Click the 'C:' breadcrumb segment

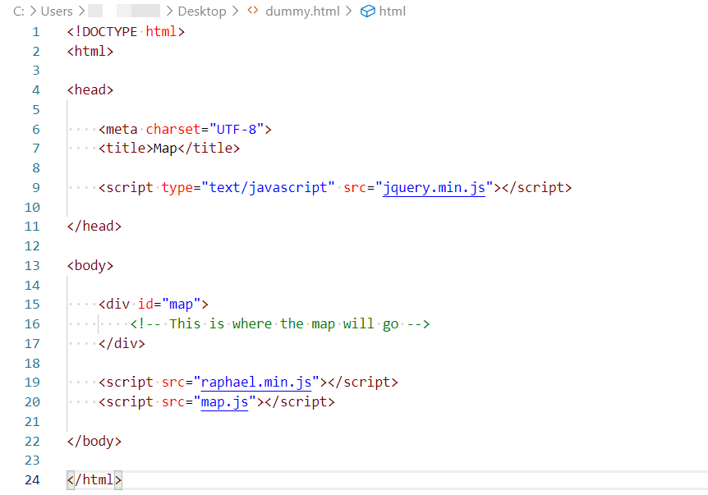coord(19,11)
